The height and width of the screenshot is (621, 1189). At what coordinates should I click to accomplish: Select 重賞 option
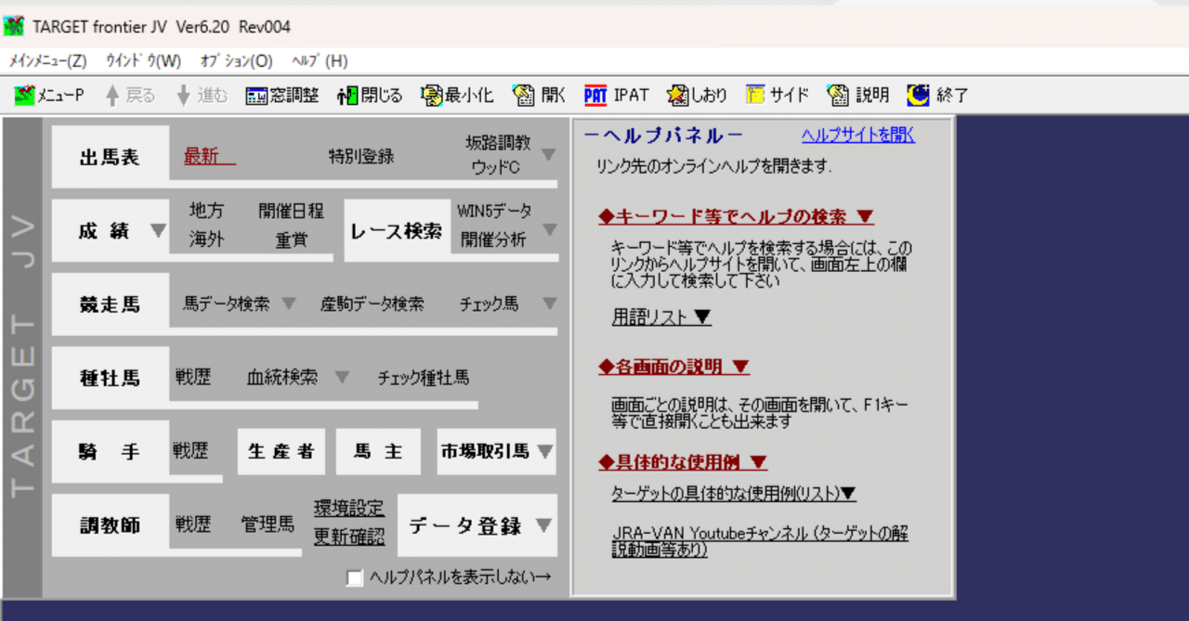[x=292, y=239]
